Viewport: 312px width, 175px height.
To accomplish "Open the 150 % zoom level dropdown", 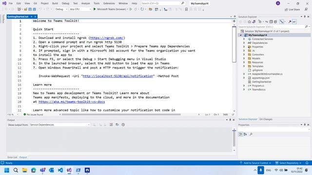I will tap(13, 115).
